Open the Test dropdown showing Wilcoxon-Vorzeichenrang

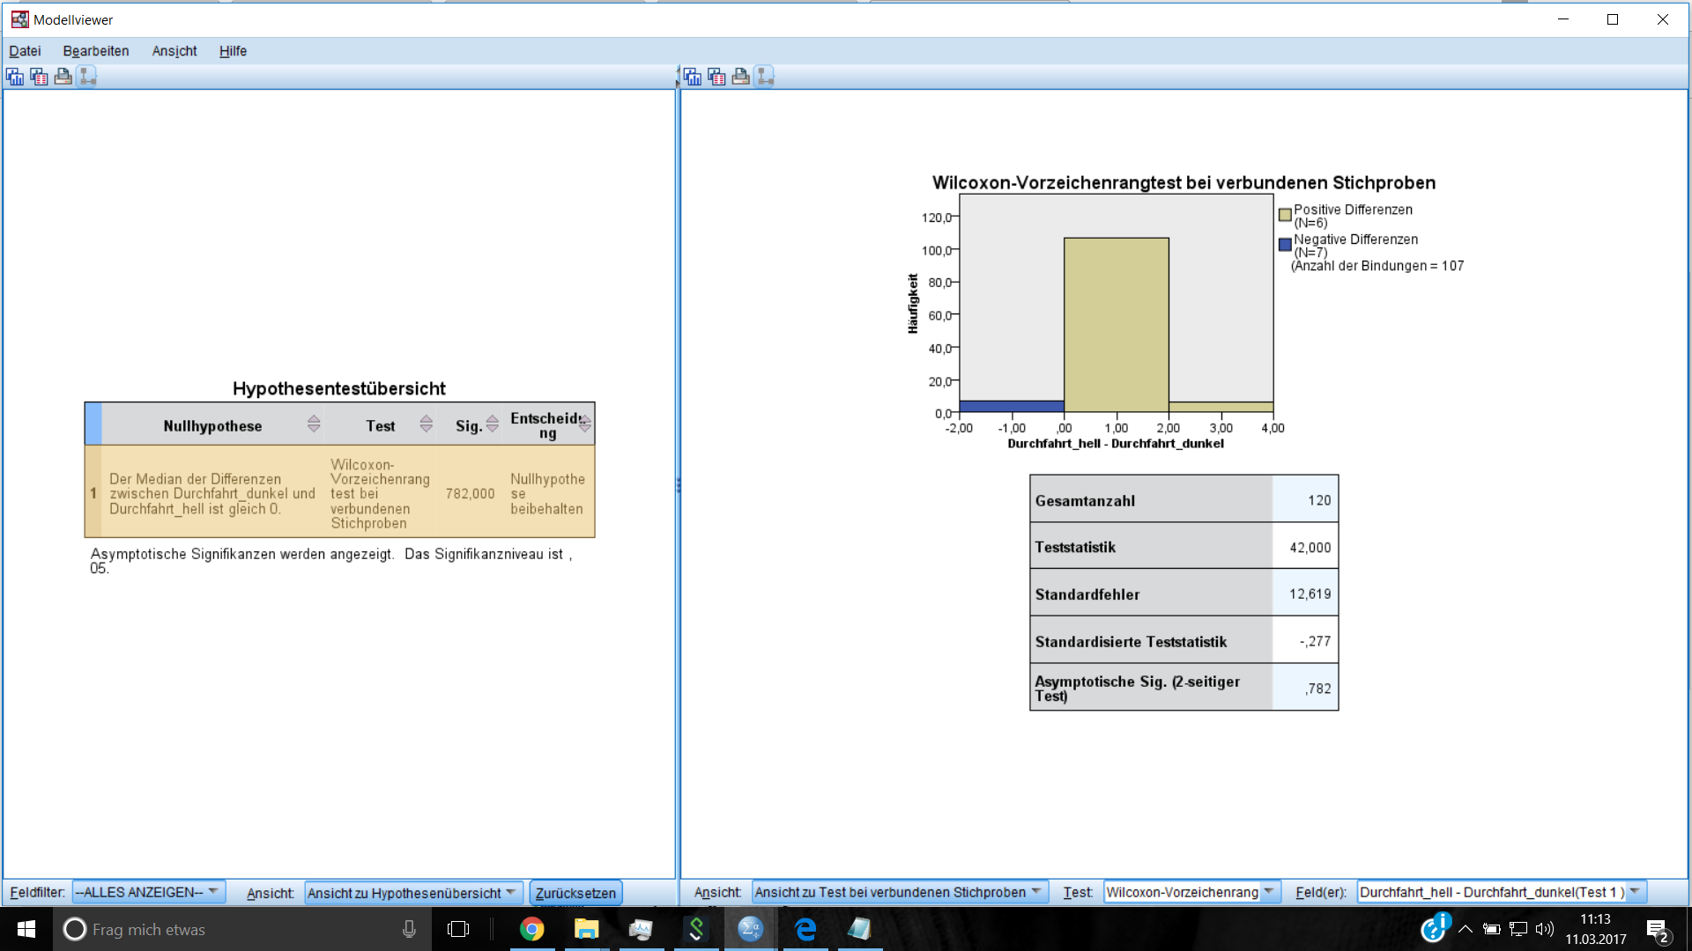click(1191, 892)
